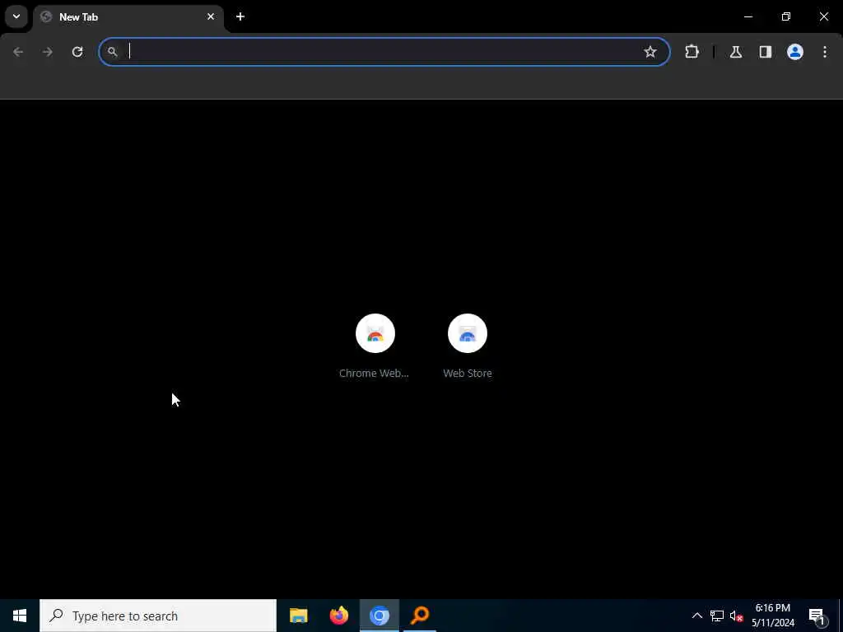Open the muted volume tray icon

click(736, 616)
